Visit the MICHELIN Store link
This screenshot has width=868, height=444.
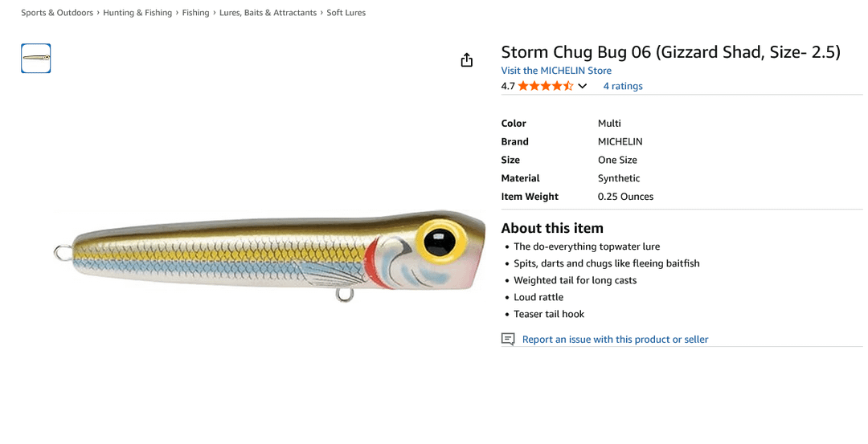556,71
